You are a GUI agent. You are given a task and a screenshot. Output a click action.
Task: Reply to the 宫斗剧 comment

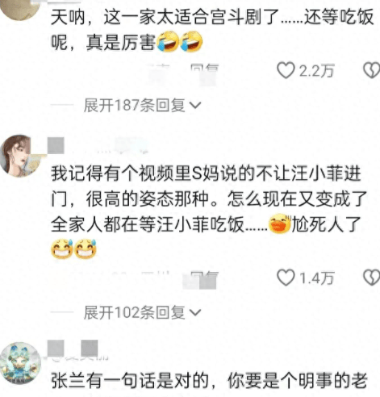205,71
